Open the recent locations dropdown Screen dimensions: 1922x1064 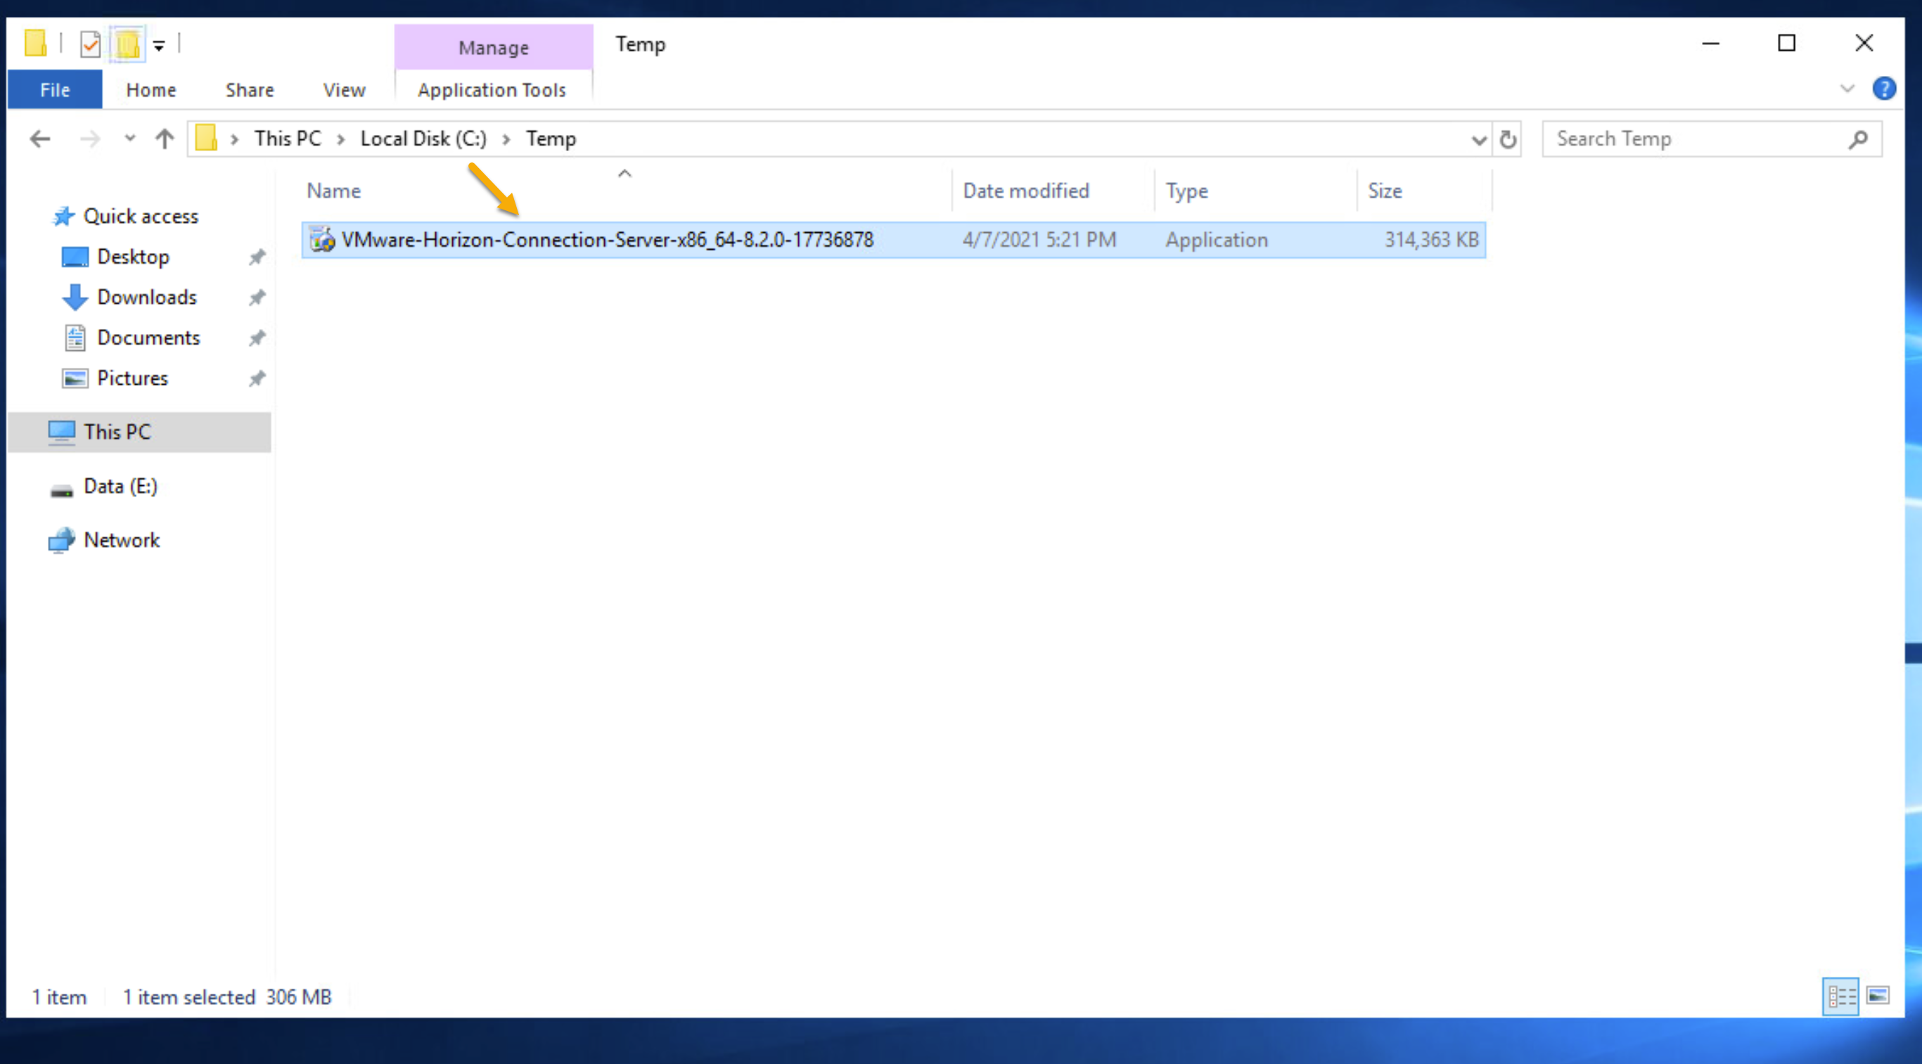pyautogui.click(x=130, y=138)
